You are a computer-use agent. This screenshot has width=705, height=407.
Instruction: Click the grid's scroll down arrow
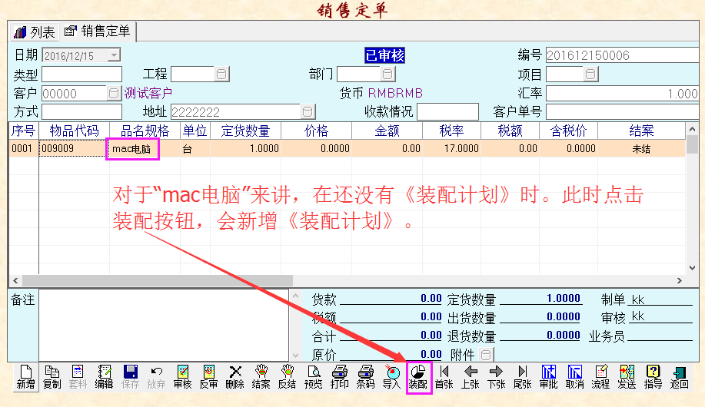[693, 268]
